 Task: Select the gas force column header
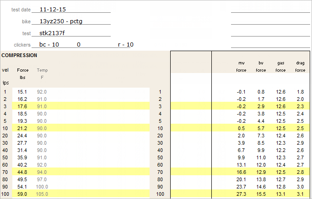tap(280, 67)
